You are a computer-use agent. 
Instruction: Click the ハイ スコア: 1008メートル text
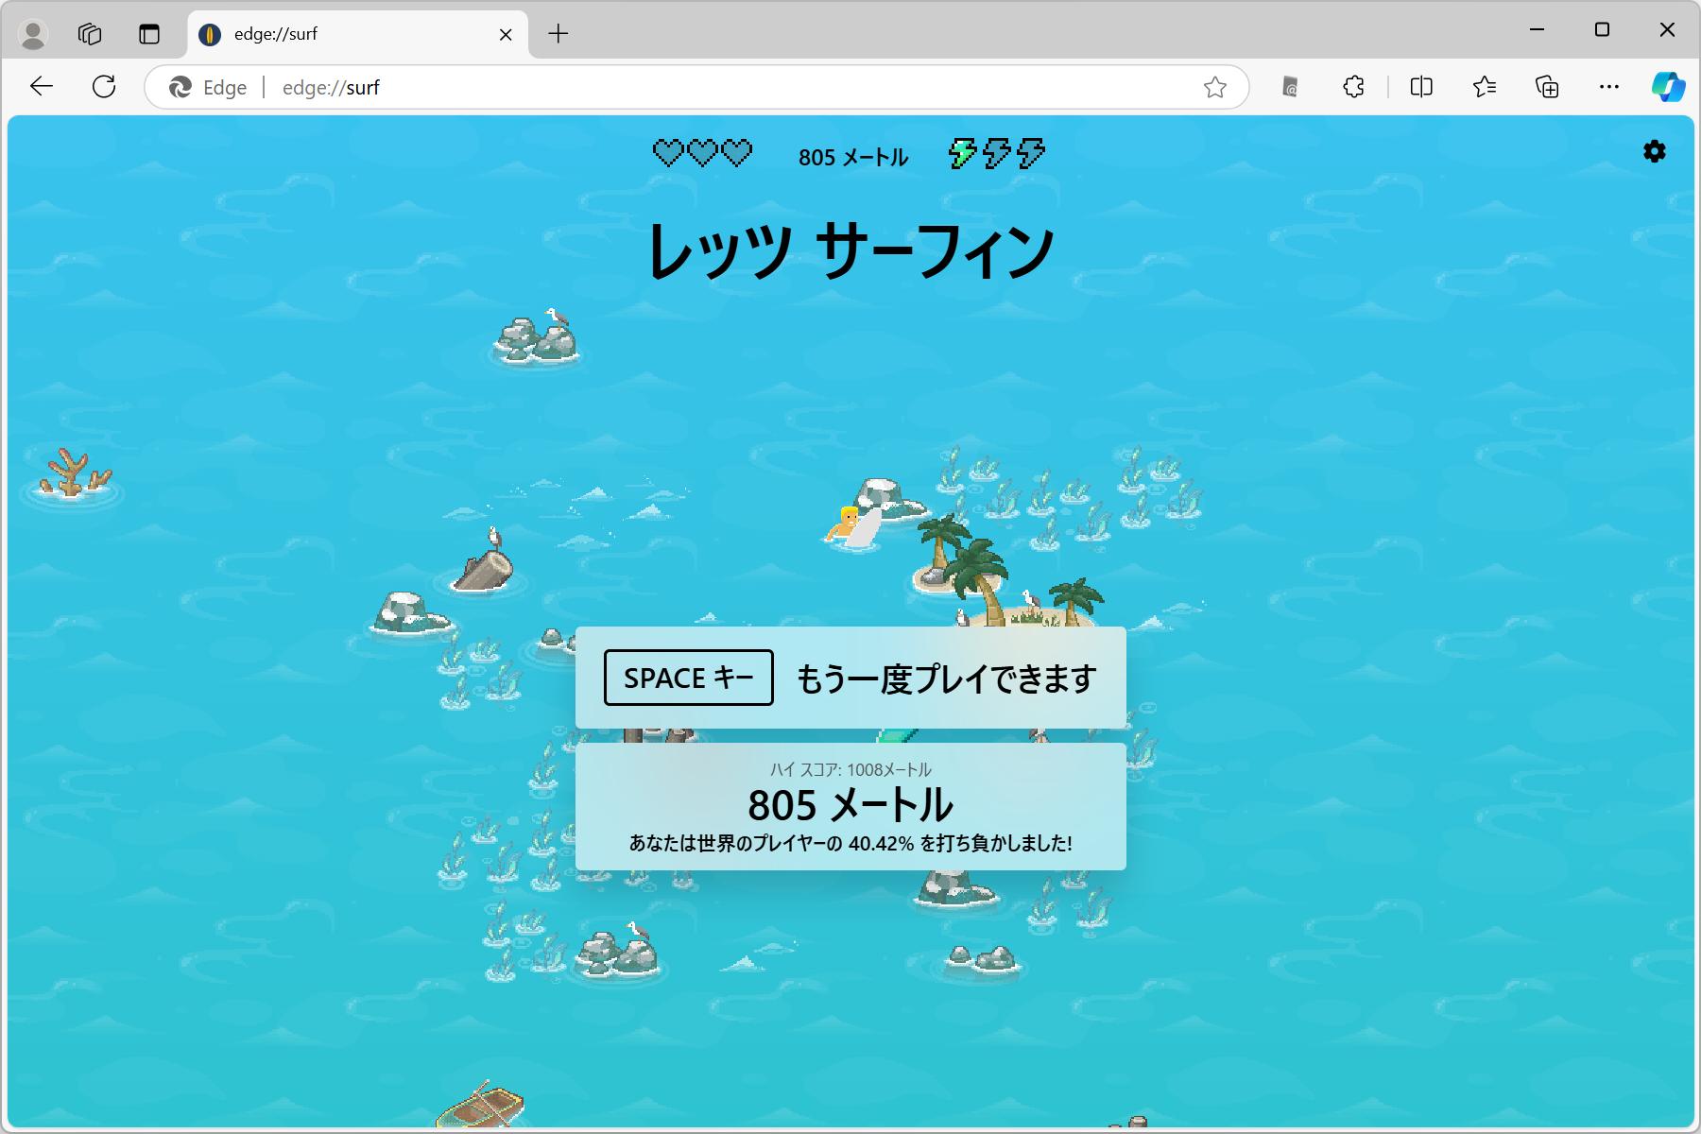[x=850, y=769]
